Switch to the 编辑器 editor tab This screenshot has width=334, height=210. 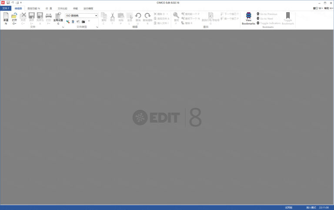tap(18, 8)
